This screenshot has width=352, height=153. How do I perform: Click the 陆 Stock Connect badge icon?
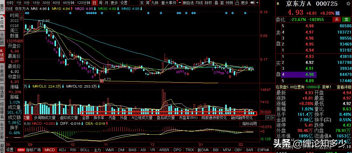(338, 13)
